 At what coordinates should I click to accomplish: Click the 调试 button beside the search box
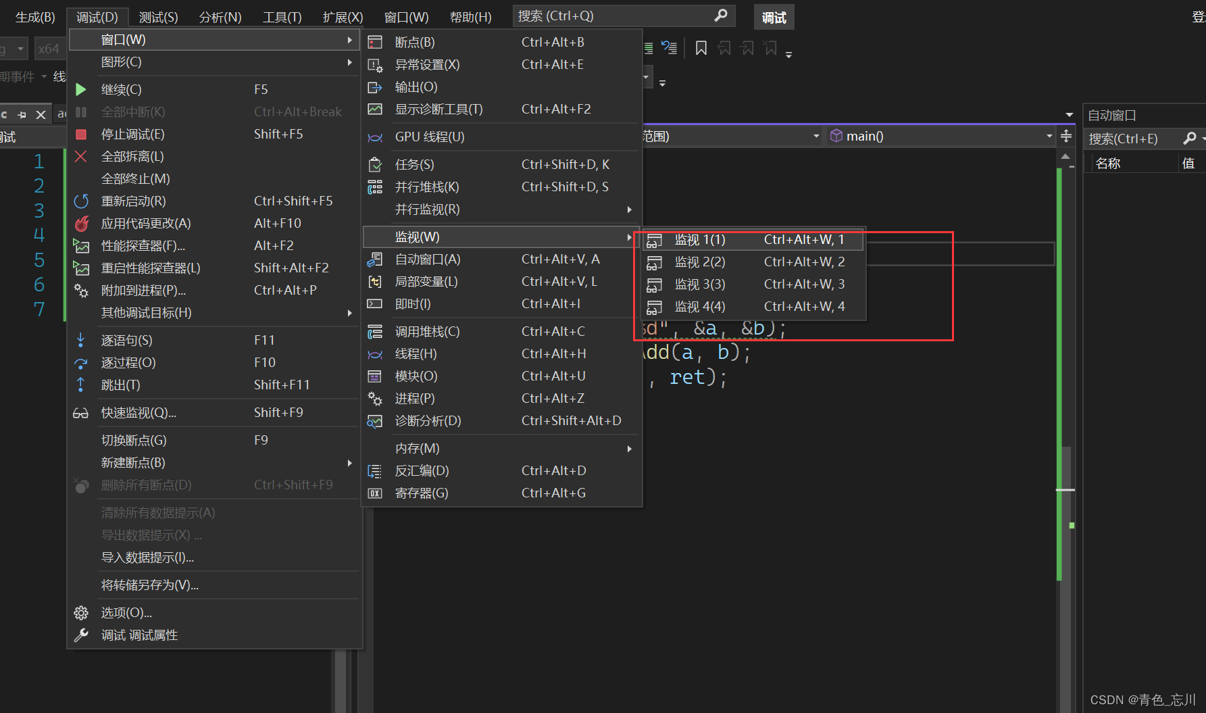point(774,18)
